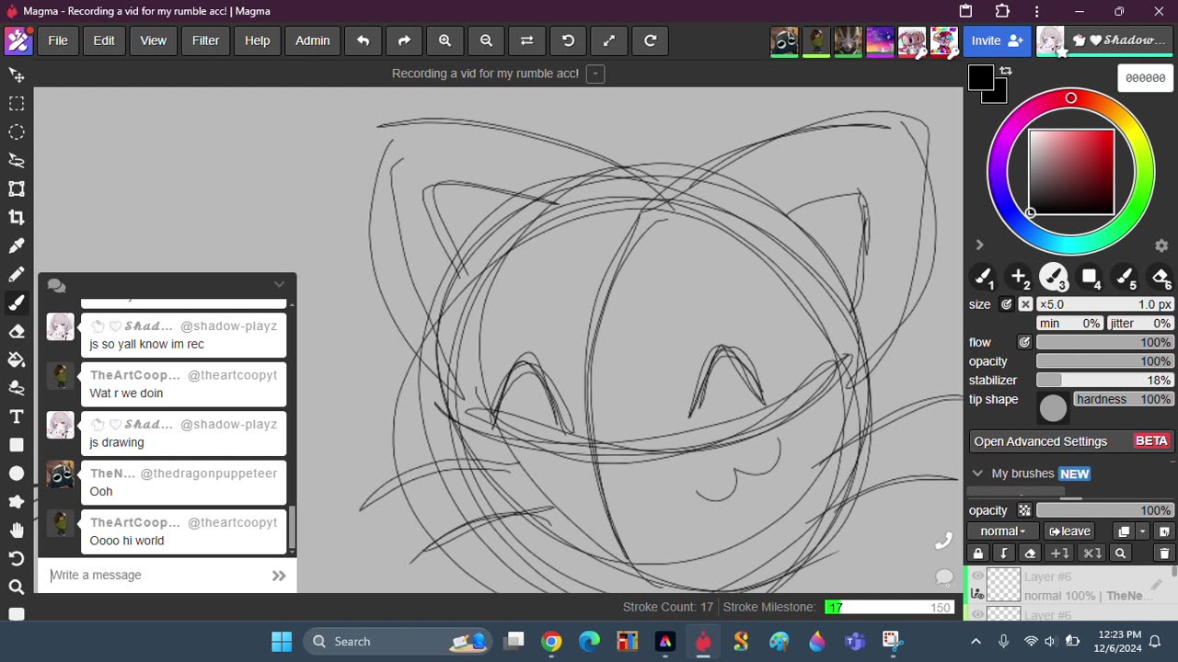Select the Pencil tool
This screenshot has height=662, width=1178.
tap(17, 274)
